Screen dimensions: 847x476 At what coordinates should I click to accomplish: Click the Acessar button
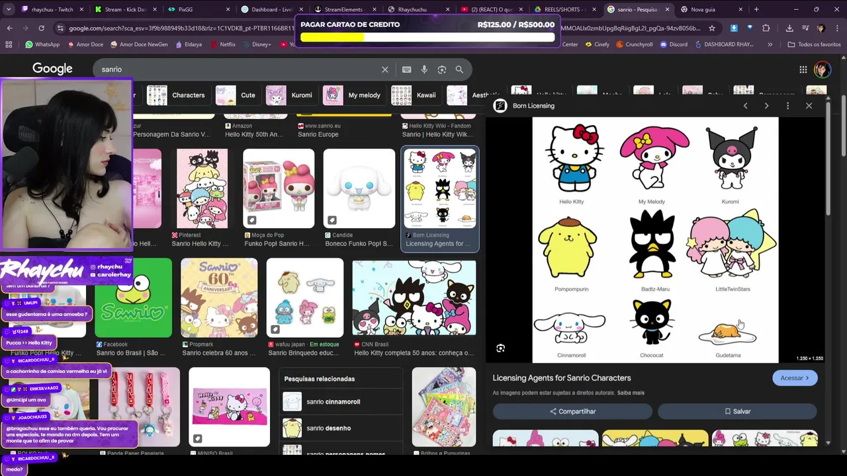tap(795, 378)
